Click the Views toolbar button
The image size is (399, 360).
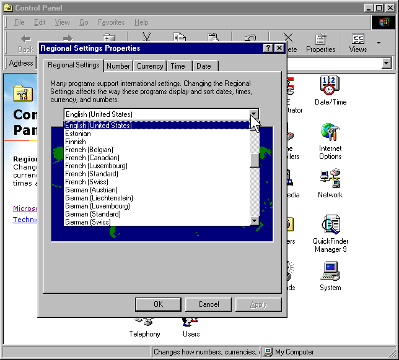[357, 43]
